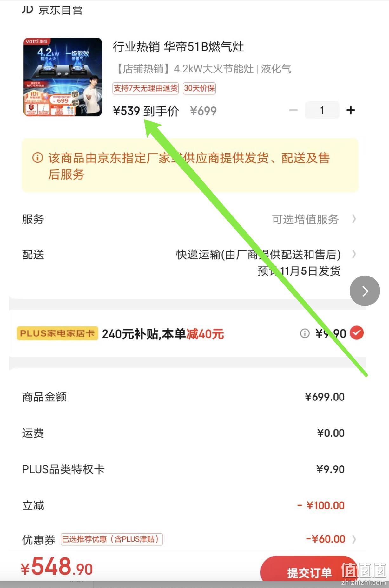Tap the gray circular next-arrow button
The image size is (389, 588).
365,291
